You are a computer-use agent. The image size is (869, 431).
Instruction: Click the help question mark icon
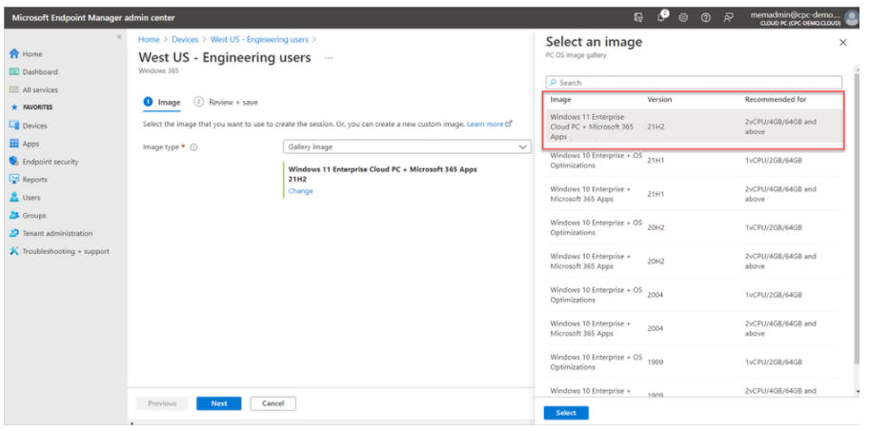tap(705, 17)
